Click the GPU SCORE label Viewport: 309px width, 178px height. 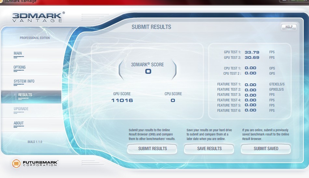point(122,94)
